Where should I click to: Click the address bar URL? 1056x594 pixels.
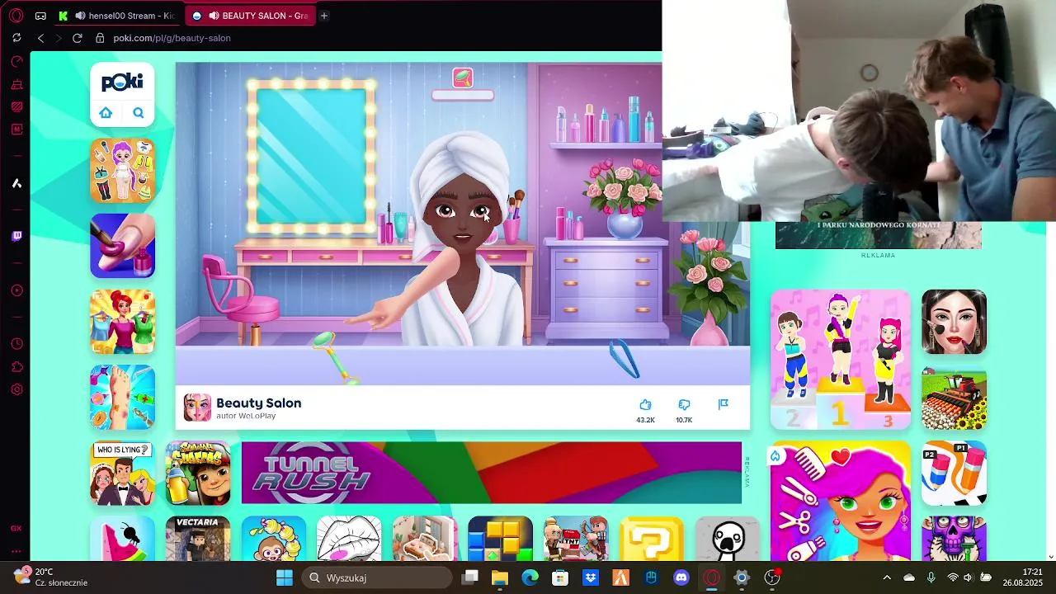tap(172, 38)
